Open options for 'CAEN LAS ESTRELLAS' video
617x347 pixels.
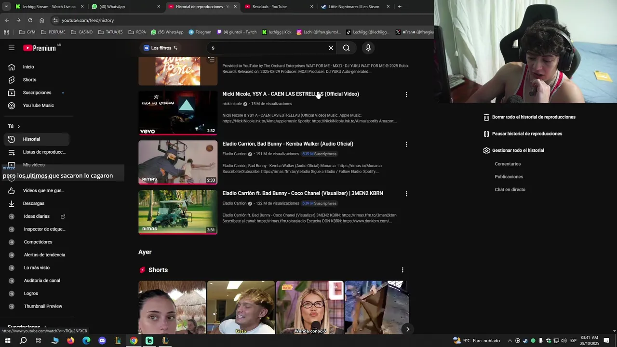point(406,94)
